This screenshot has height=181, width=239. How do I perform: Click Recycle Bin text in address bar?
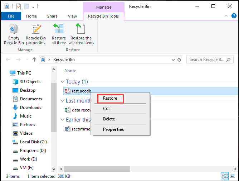(x=64, y=59)
